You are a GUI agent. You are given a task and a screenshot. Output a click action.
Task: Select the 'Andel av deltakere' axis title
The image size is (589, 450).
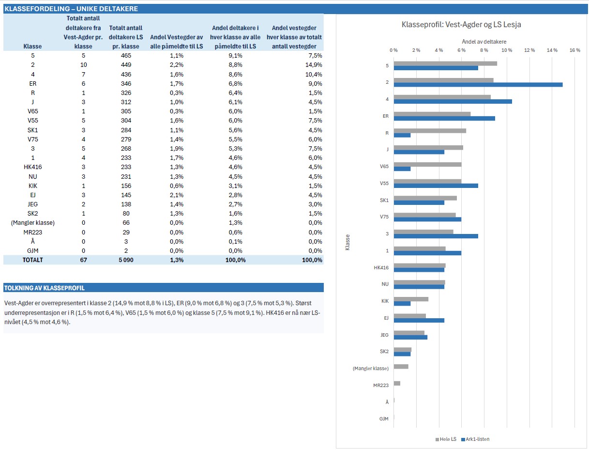(x=484, y=42)
